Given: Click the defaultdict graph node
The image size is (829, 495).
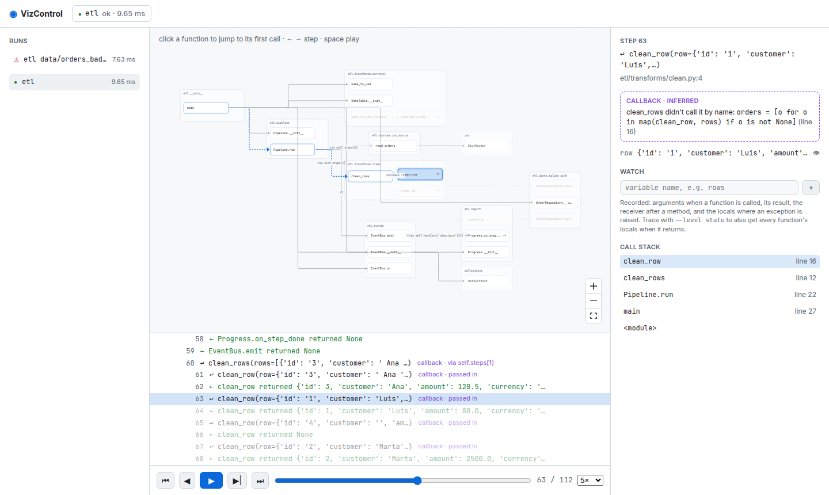Looking at the screenshot, I should pyautogui.click(x=487, y=281).
